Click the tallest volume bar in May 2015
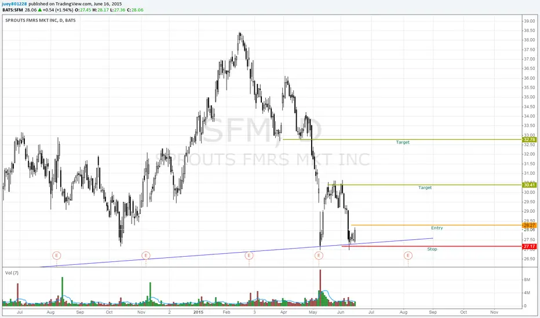The width and height of the screenshot is (540, 318). 320,288
